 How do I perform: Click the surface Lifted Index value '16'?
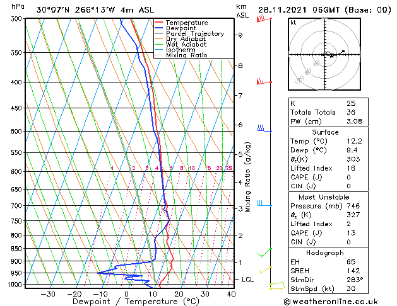coord(351,168)
